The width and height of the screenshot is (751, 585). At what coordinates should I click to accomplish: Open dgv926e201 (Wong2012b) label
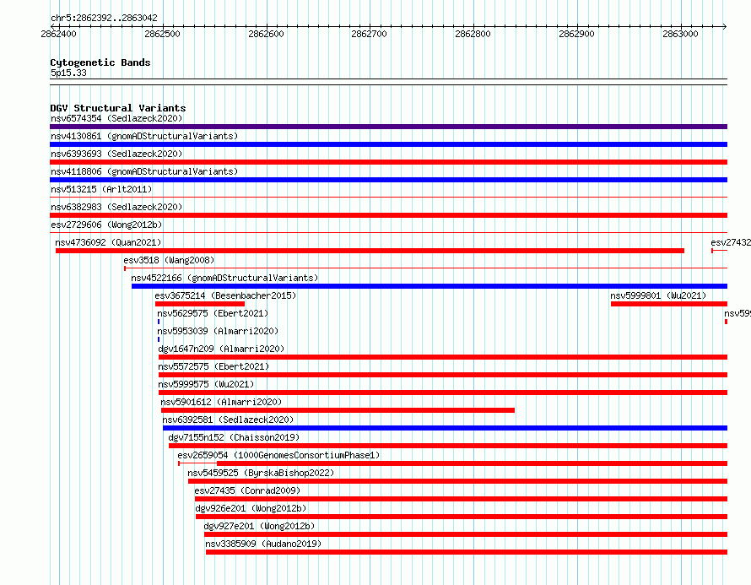(x=251, y=508)
